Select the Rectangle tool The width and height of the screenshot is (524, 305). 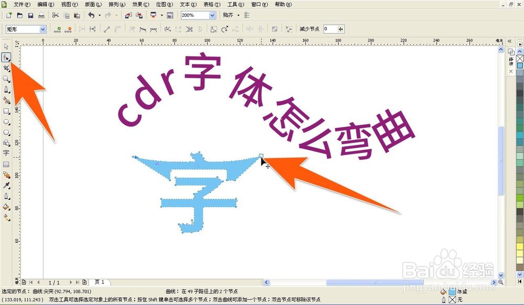6,111
